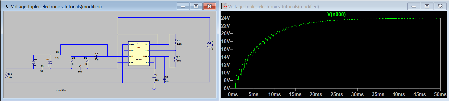Select capacitor C4 symbol

80,69
